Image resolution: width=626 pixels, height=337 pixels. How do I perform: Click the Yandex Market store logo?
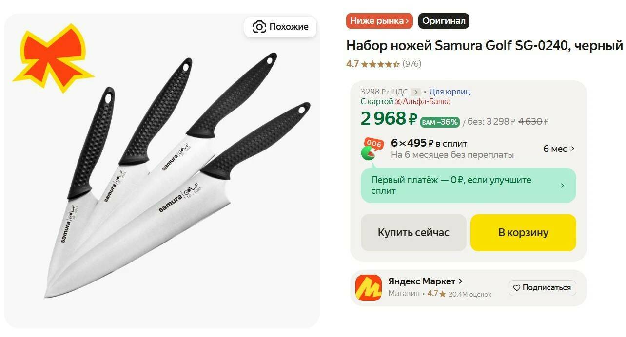point(368,288)
